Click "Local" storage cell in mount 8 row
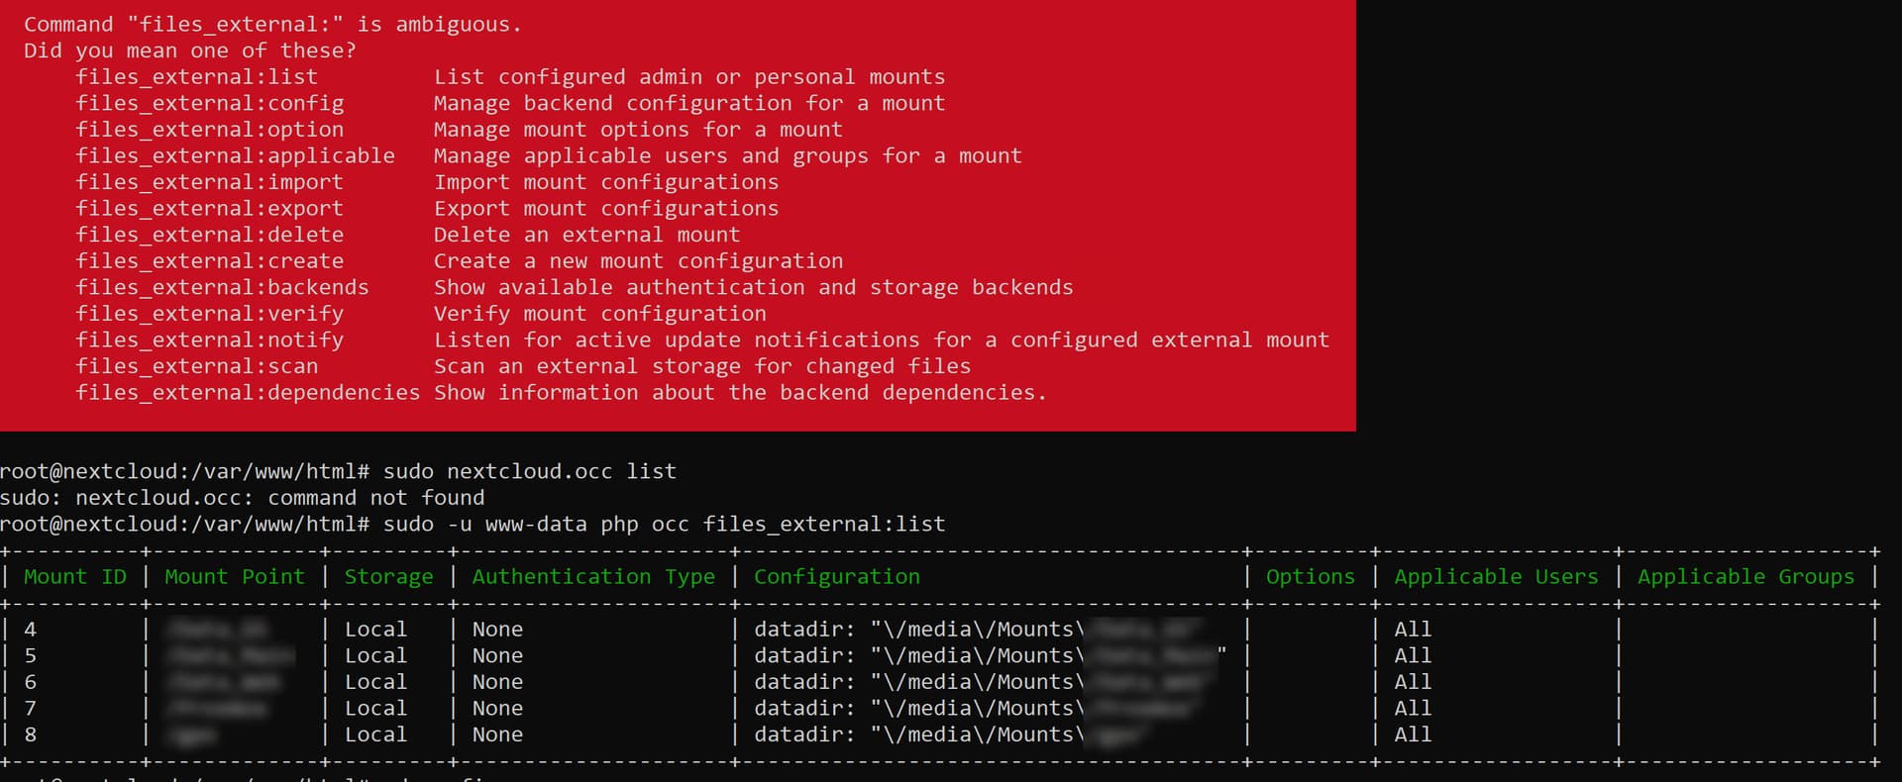Image resolution: width=1902 pixels, height=782 pixels. pos(375,734)
